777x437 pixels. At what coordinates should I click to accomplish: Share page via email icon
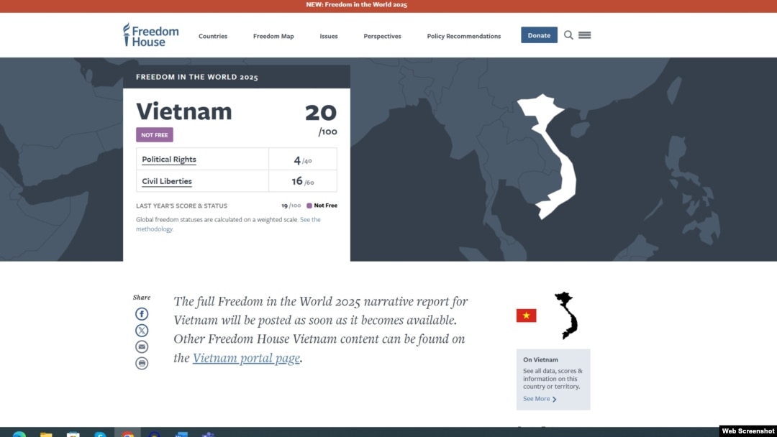(142, 346)
